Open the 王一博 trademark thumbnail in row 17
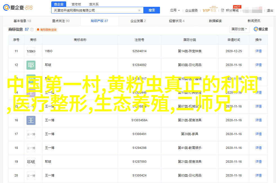The height and width of the screenshot is (183, 276). tap(31, 134)
